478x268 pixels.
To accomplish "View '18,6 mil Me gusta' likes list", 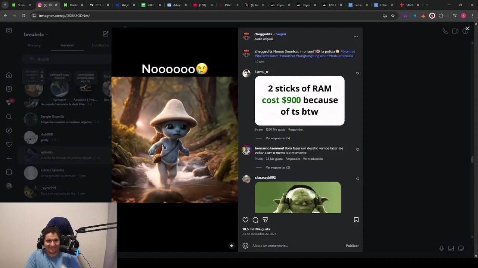I will click(256, 229).
